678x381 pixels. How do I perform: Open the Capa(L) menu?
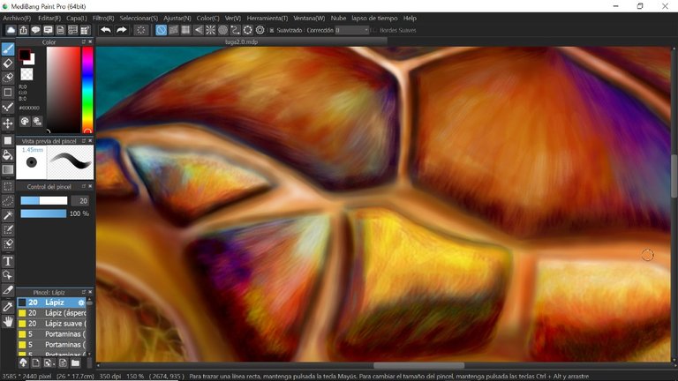tap(76, 18)
